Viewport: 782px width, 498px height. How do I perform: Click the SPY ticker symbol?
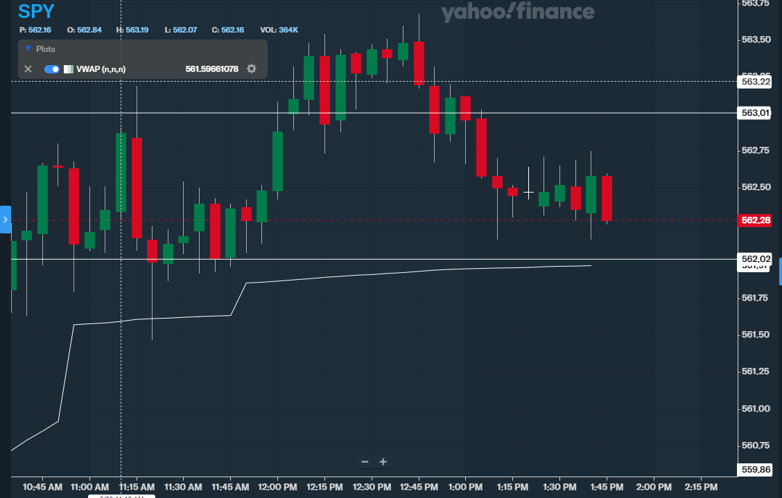[x=36, y=11]
